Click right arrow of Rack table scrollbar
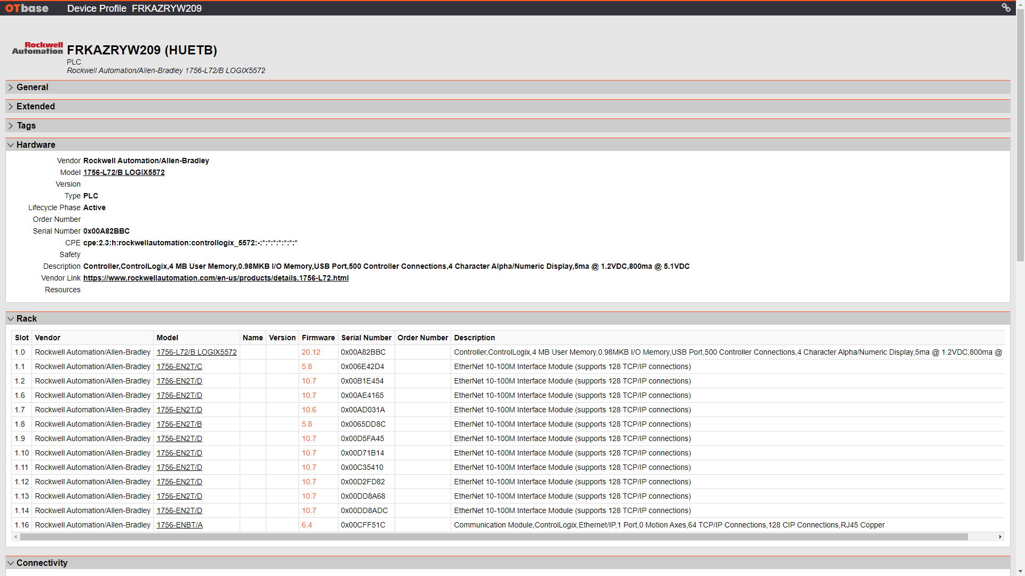Screen dimensions: 1025x576 tap(1000, 537)
